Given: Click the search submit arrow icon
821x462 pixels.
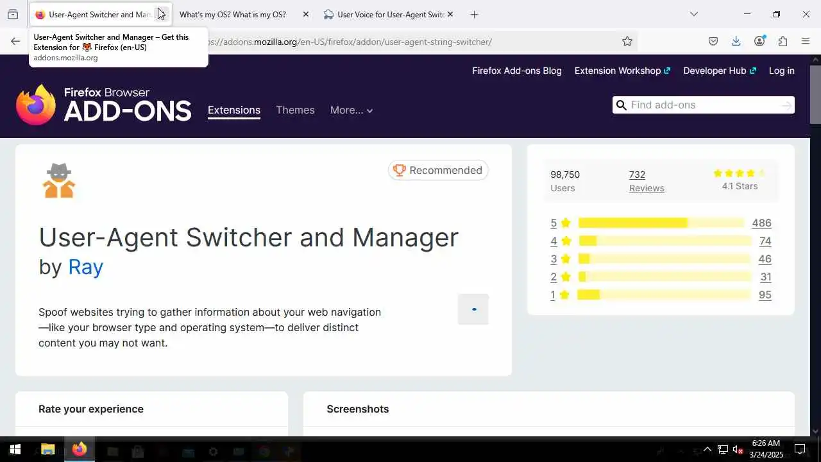Looking at the screenshot, I should point(786,105).
